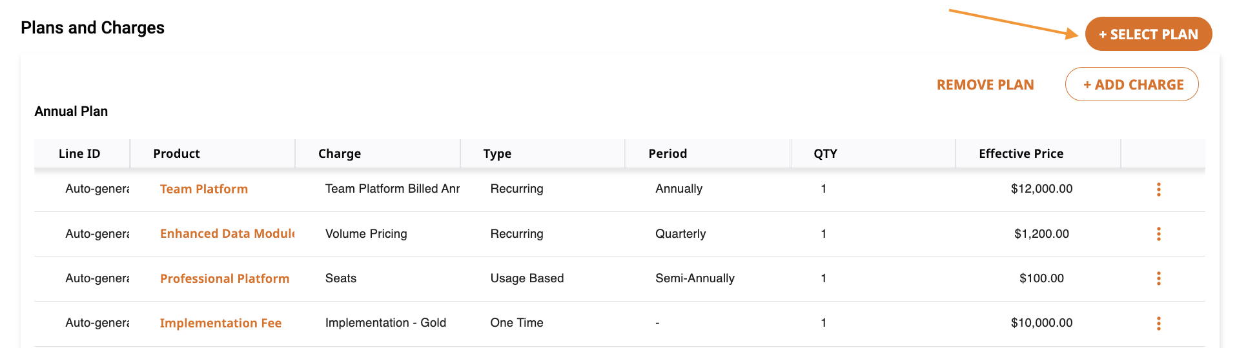
Task: Sort by the QTY column header
Action: point(825,153)
